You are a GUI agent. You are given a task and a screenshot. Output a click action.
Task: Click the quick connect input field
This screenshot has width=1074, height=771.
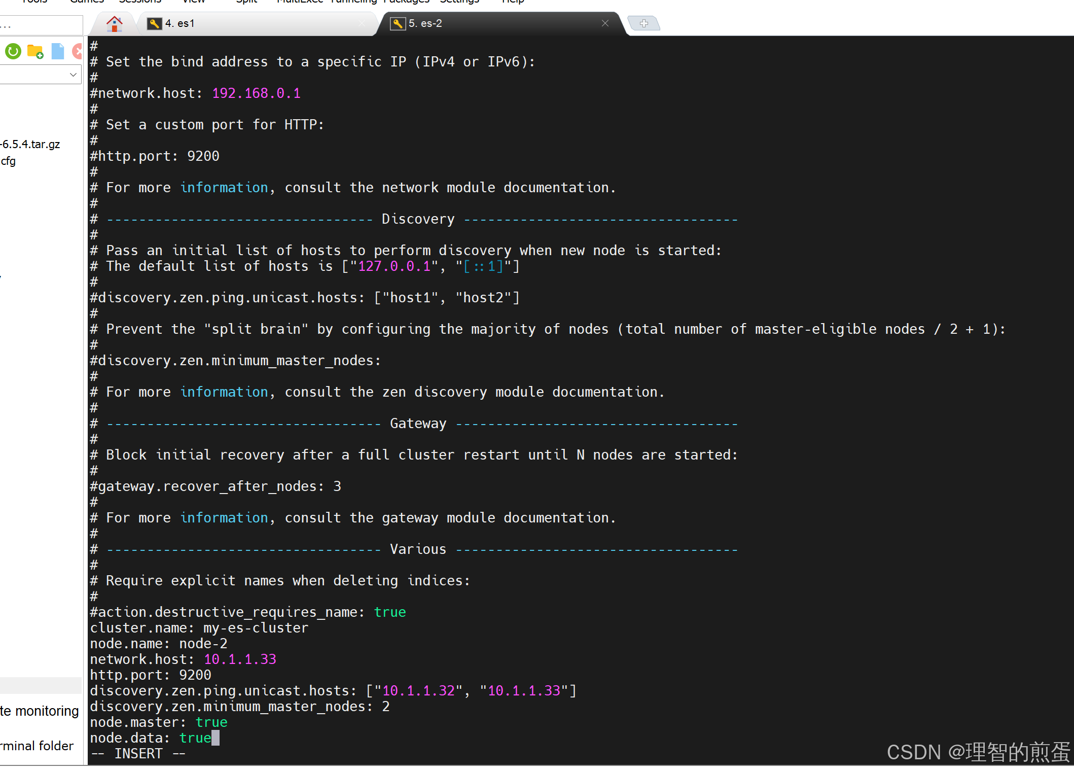point(41,25)
